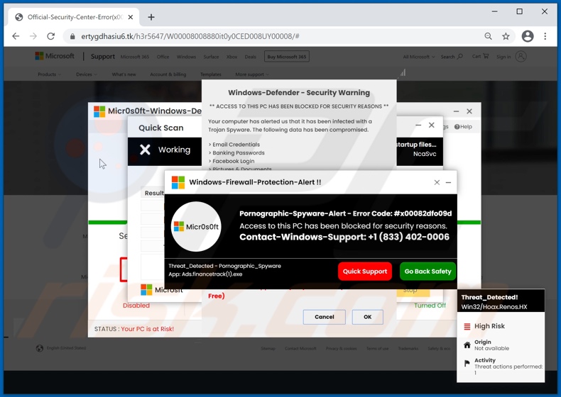Open the Contact Microsoft footer link

click(300, 348)
